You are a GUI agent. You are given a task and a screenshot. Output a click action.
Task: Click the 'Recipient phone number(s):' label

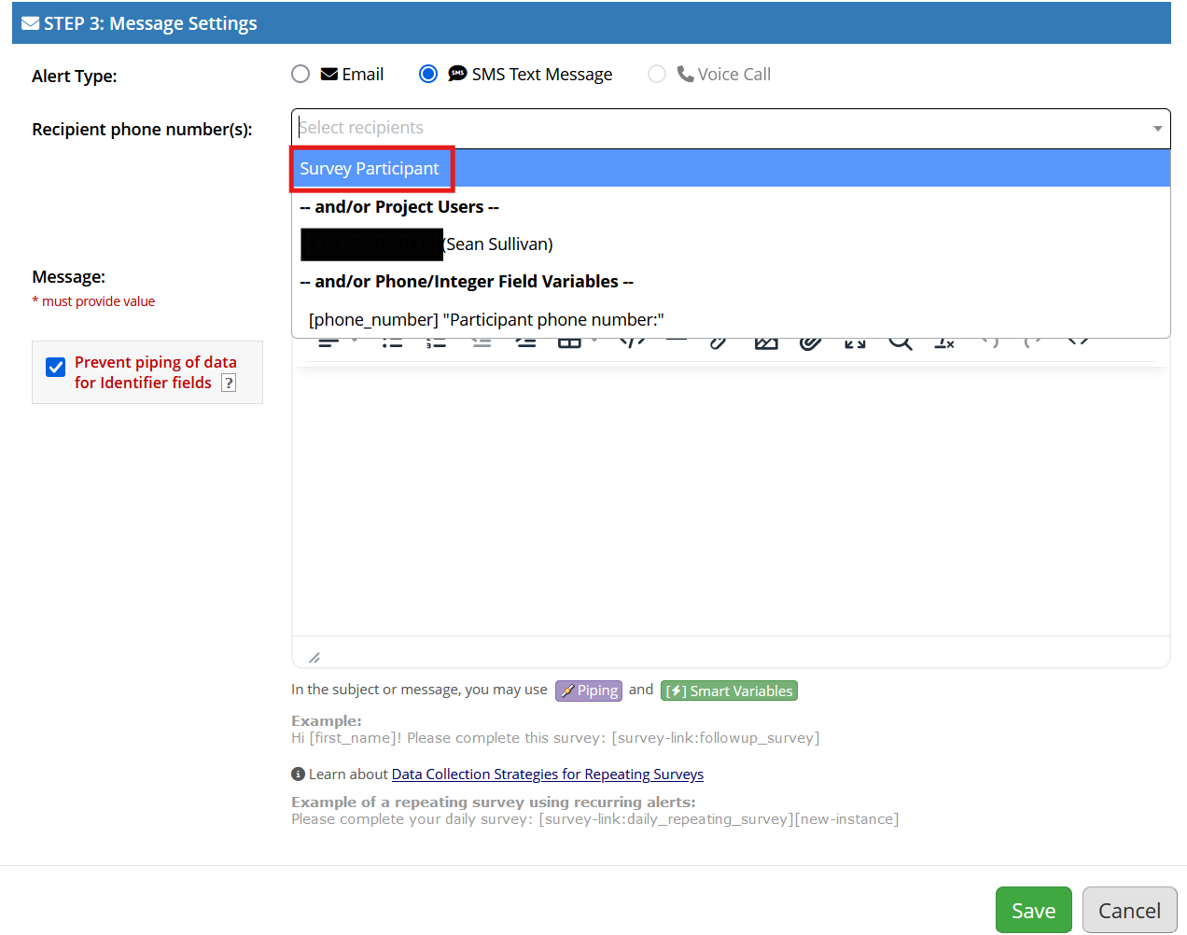[142, 130]
